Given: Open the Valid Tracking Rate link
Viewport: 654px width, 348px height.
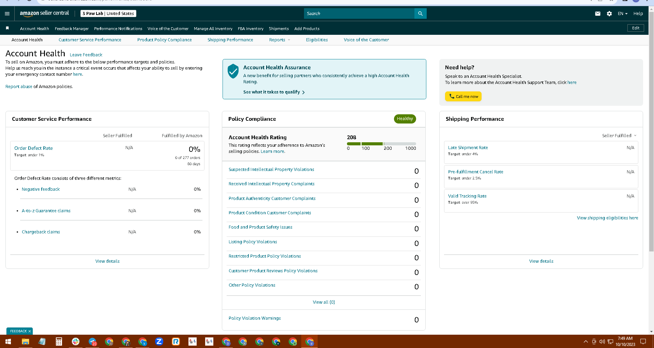Looking at the screenshot, I should [467, 196].
